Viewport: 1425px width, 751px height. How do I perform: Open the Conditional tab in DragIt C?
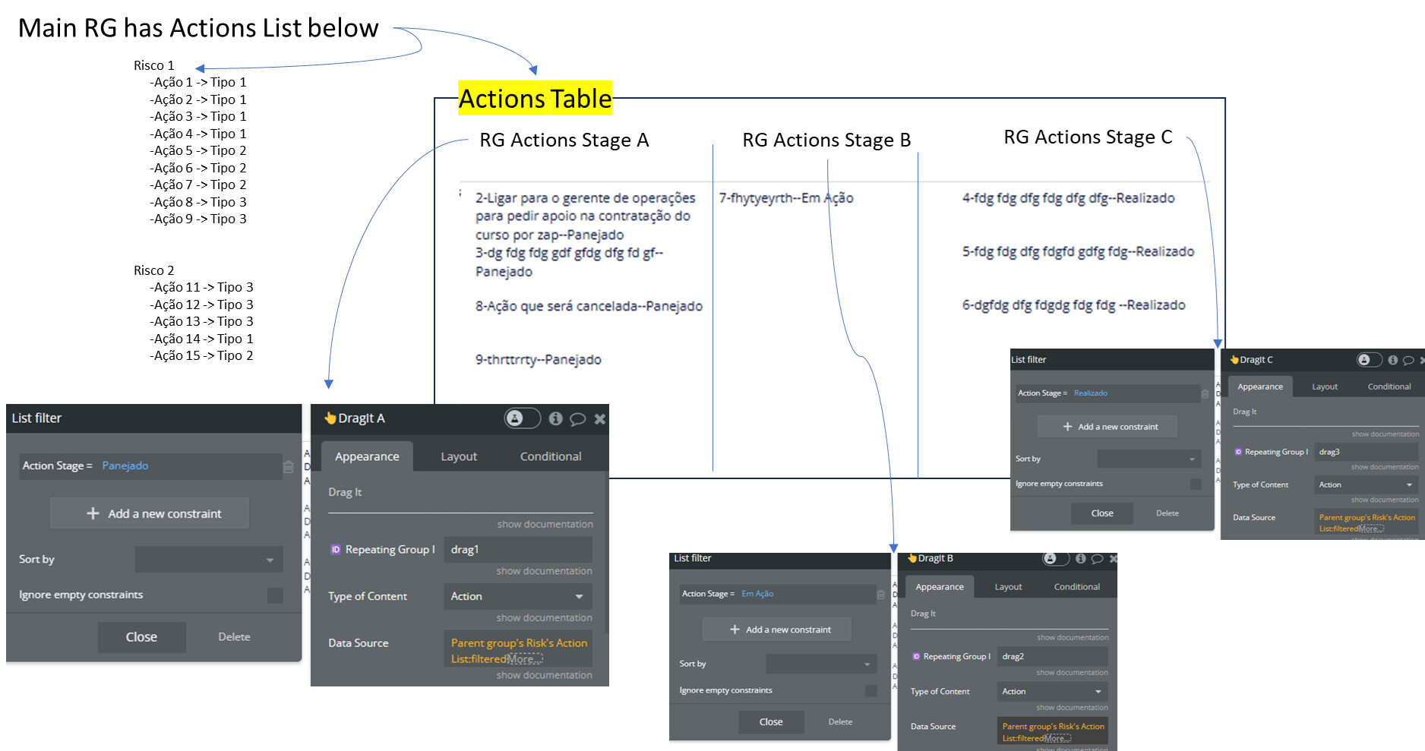tap(1389, 386)
